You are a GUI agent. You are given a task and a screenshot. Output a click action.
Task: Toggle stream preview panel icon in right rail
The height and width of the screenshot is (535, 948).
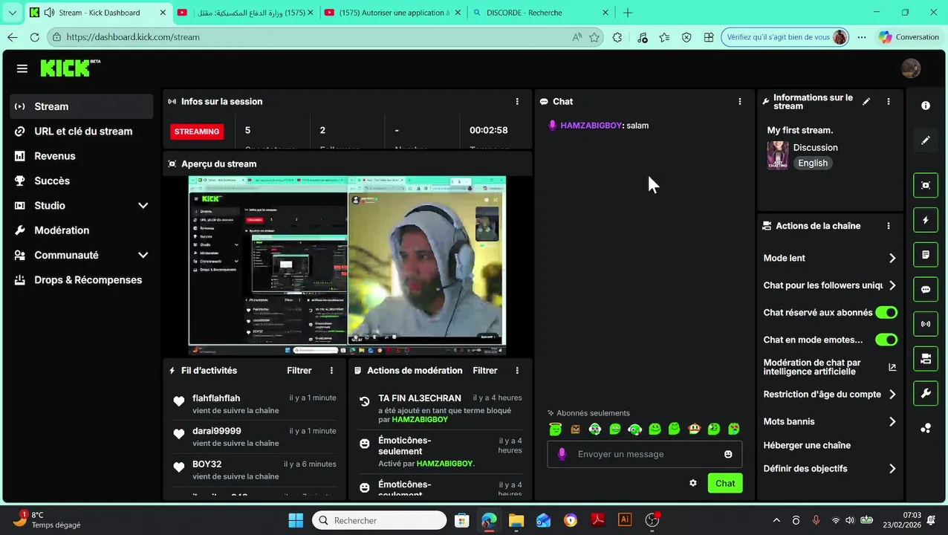926,185
